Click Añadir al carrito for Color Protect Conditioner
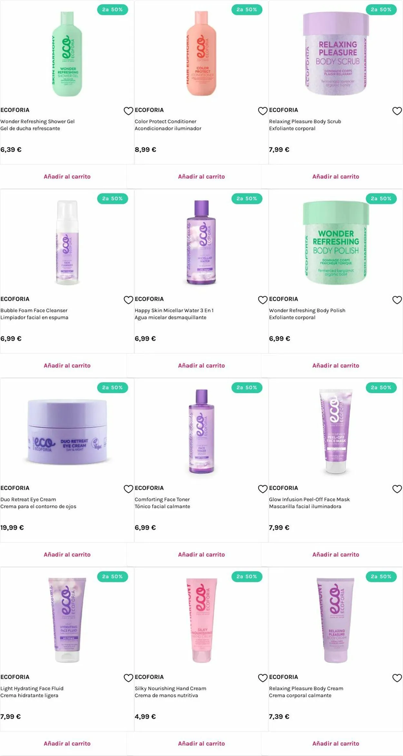This screenshot has height=756, width=403. pyautogui.click(x=201, y=176)
